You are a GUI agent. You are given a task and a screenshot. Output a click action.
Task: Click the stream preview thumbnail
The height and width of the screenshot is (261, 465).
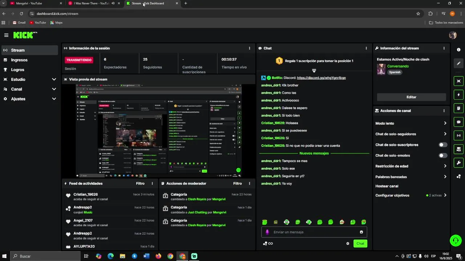(159, 130)
